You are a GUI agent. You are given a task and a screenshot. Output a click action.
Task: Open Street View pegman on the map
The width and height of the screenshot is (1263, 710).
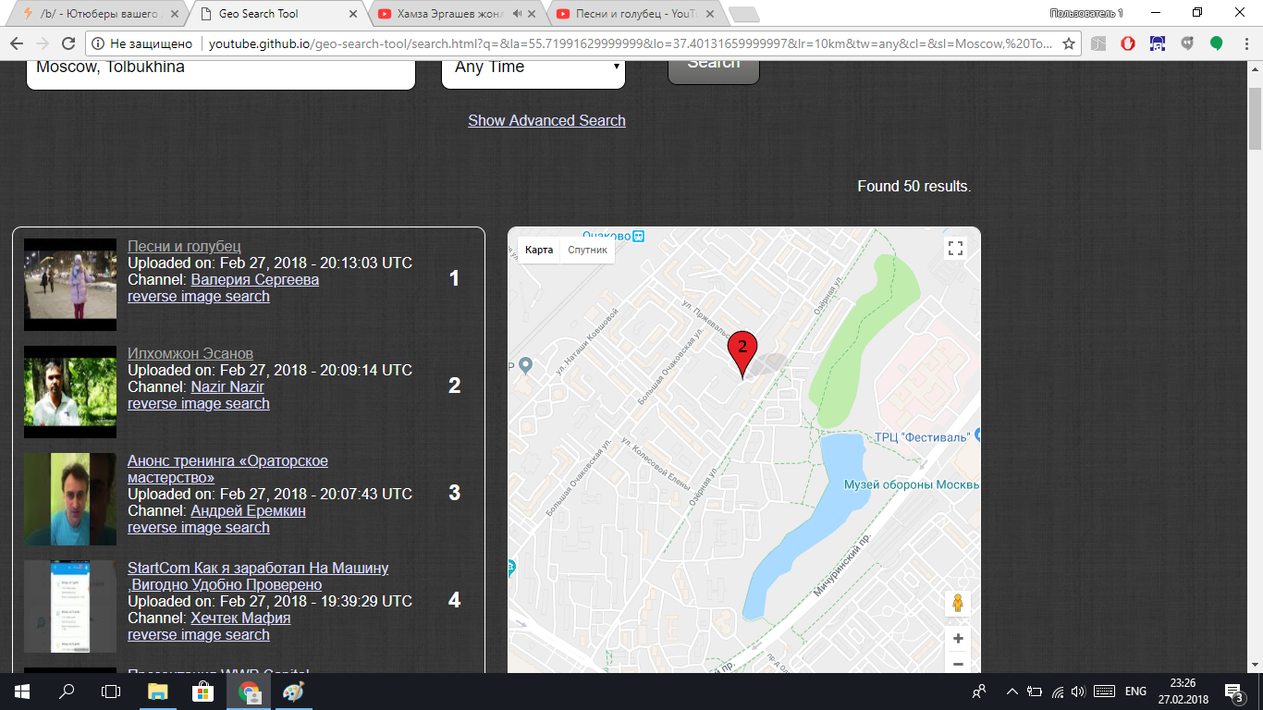click(x=957, y=604)
